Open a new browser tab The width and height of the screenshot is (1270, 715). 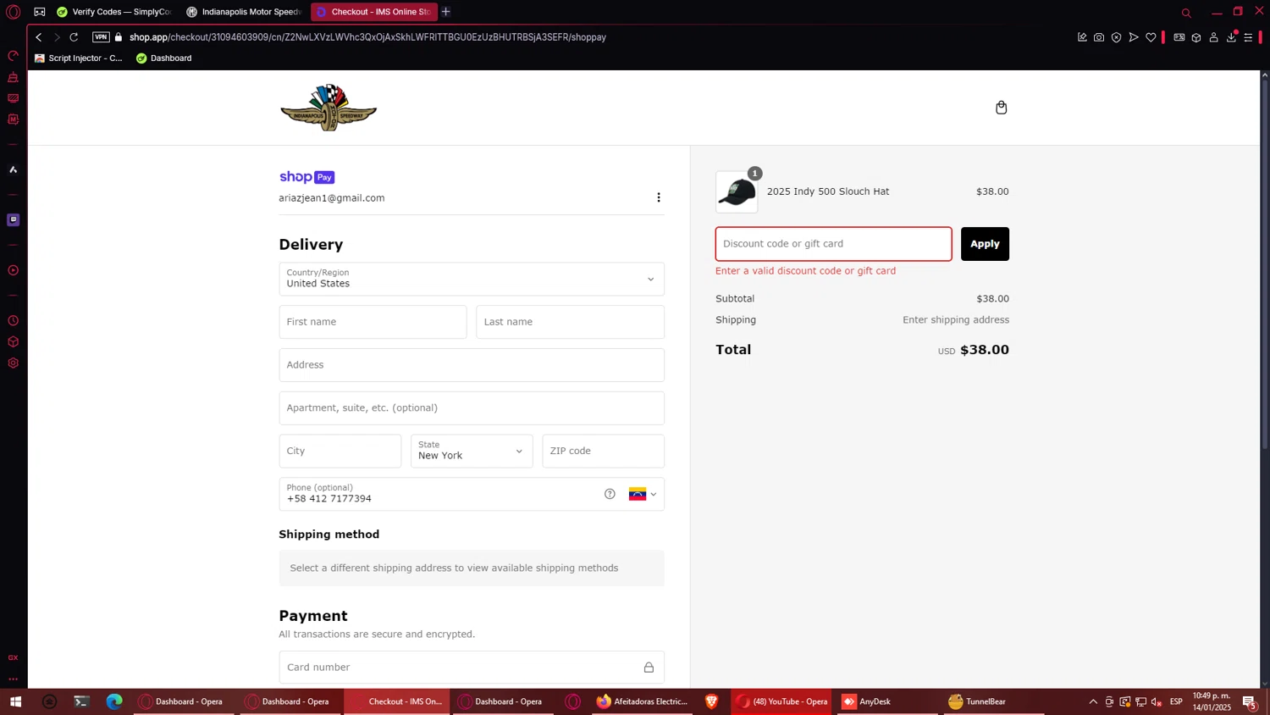[x=446, y=12]
